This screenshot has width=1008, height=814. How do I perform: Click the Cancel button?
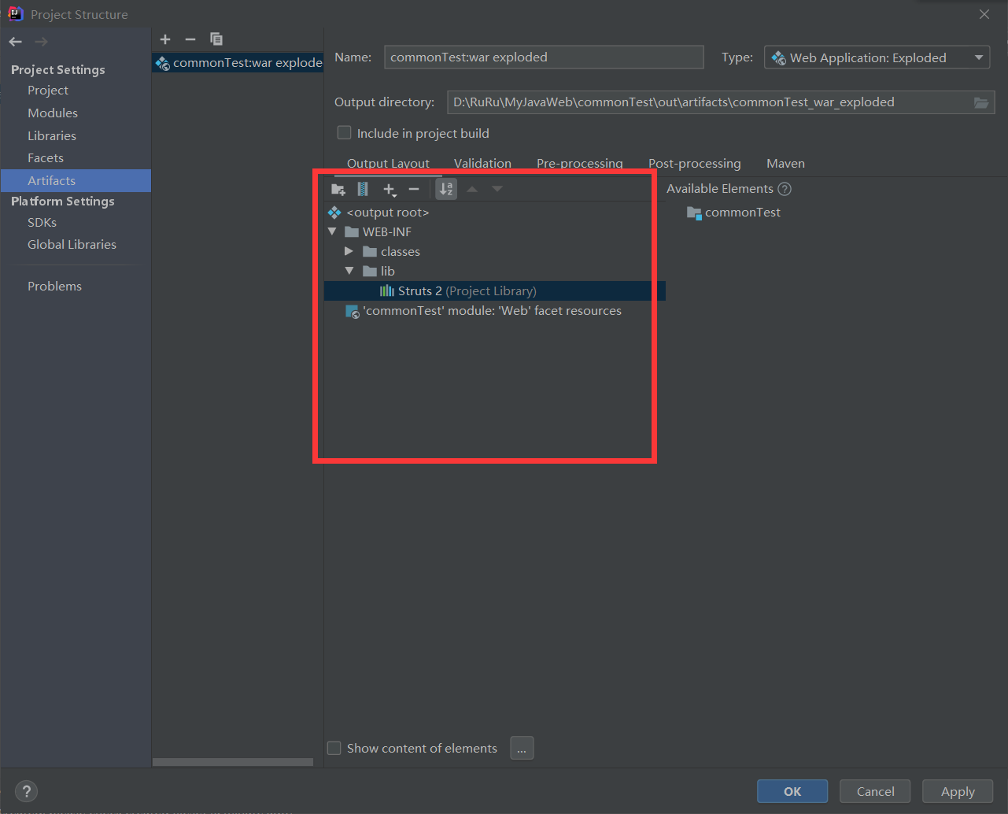click(x=875, y=791)
